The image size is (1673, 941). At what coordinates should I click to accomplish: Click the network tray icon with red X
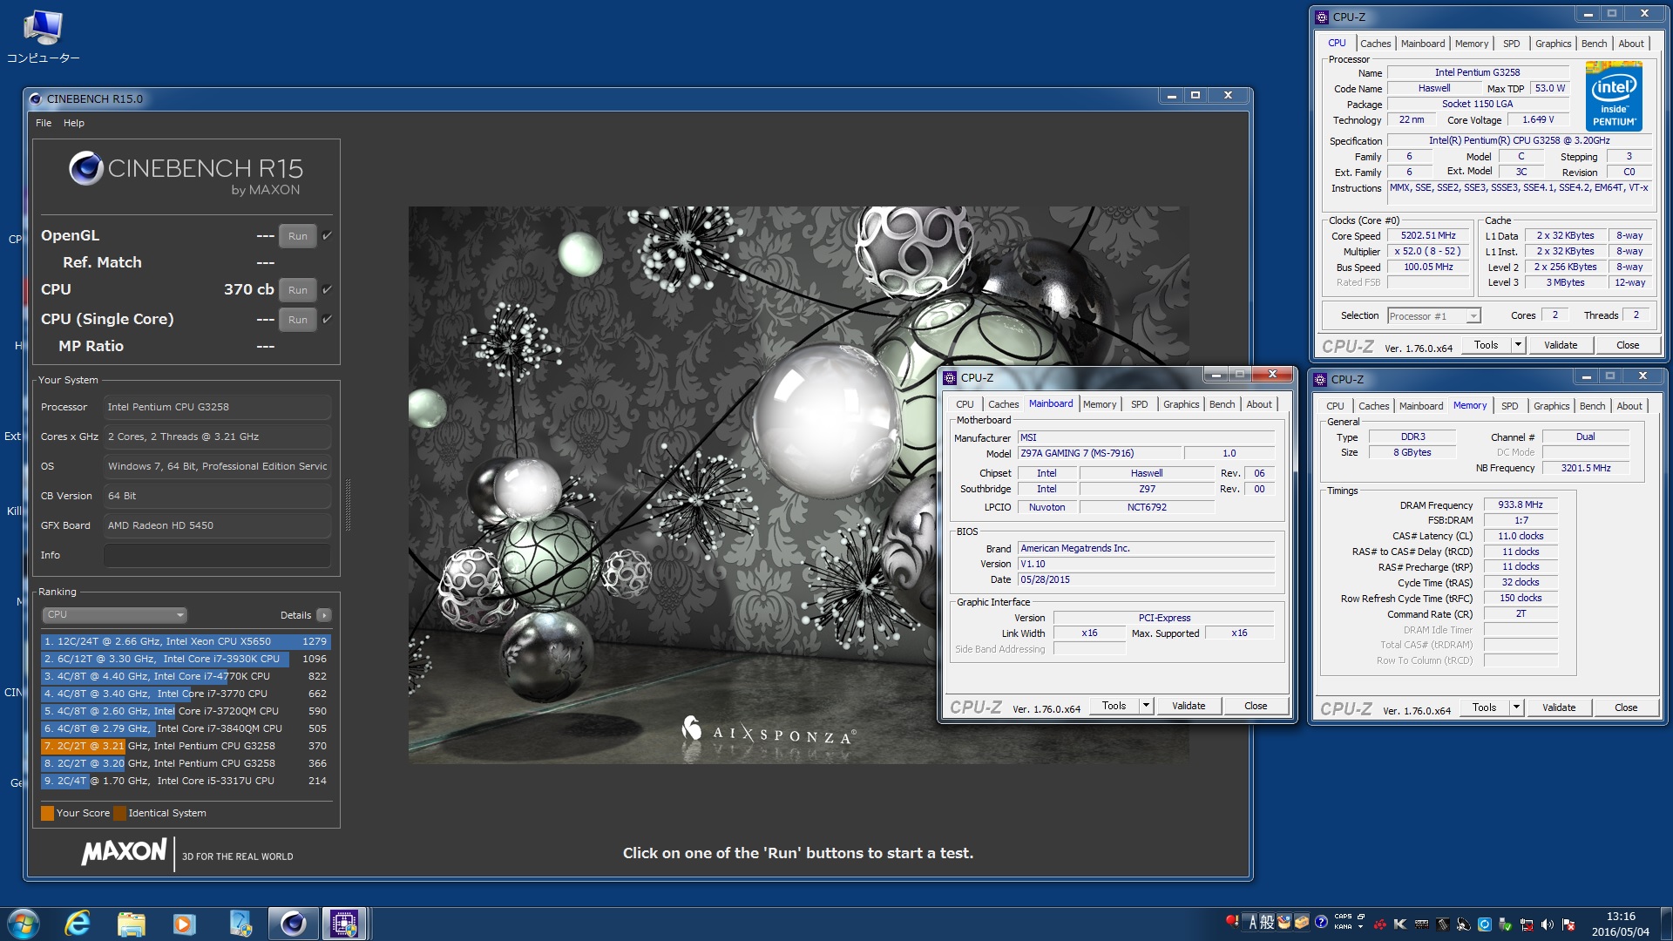[x=1527, y=924]
